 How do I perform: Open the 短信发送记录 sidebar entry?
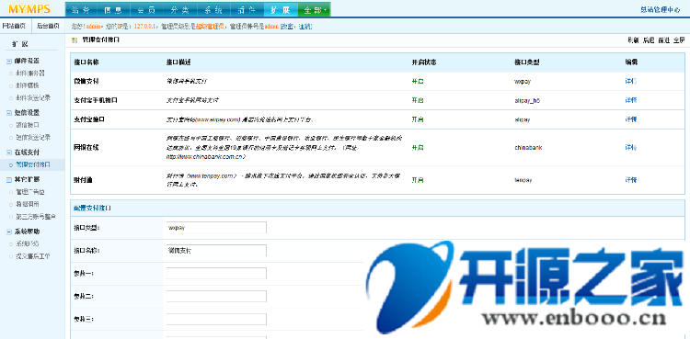(33, 138)
